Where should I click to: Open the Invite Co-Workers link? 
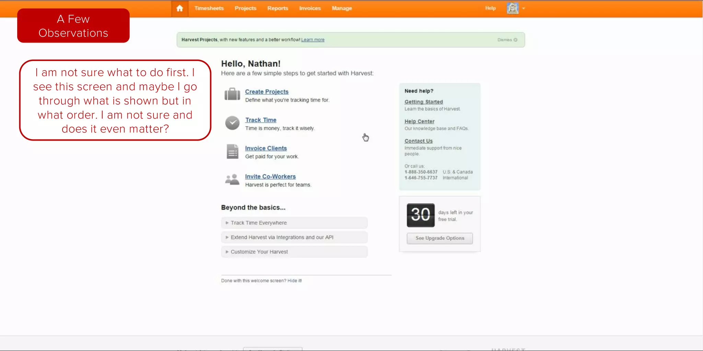[x=270, y=177]
